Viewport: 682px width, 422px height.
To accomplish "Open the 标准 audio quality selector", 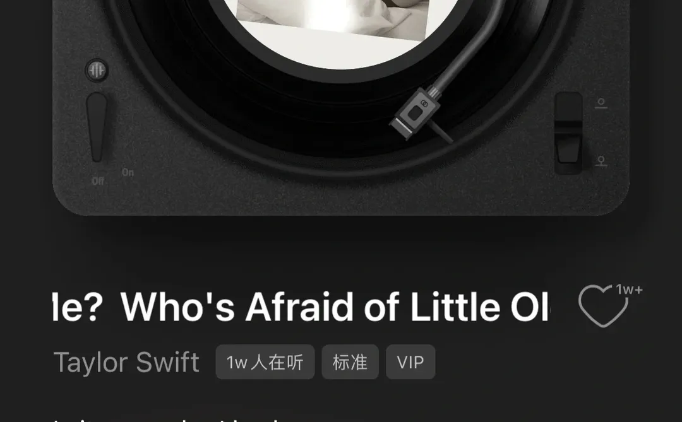I will [350, 362].
